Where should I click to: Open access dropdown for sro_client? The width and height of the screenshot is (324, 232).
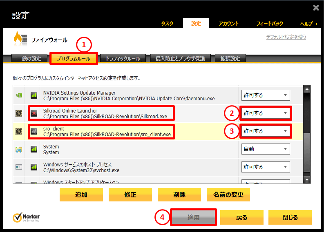point(266,131)
